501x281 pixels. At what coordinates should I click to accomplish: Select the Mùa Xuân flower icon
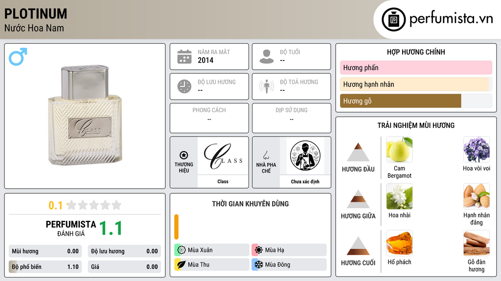point(182,250)
